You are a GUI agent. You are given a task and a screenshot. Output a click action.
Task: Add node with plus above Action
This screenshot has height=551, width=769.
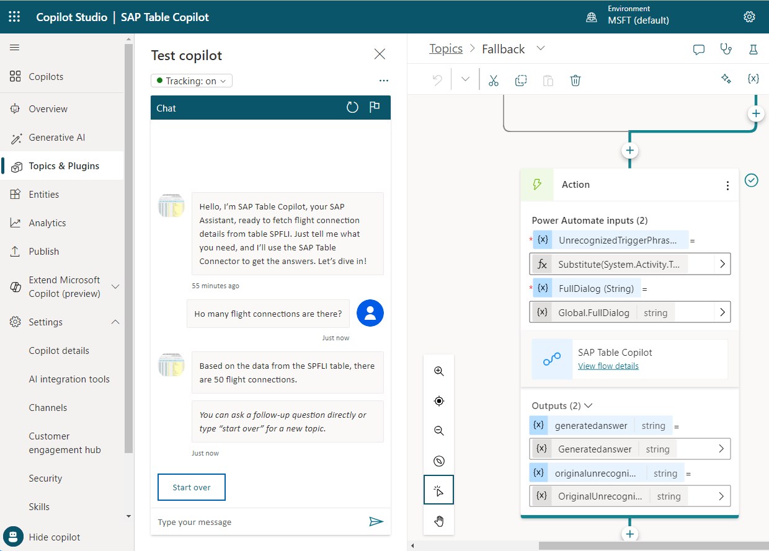click(x=630, y=151)
